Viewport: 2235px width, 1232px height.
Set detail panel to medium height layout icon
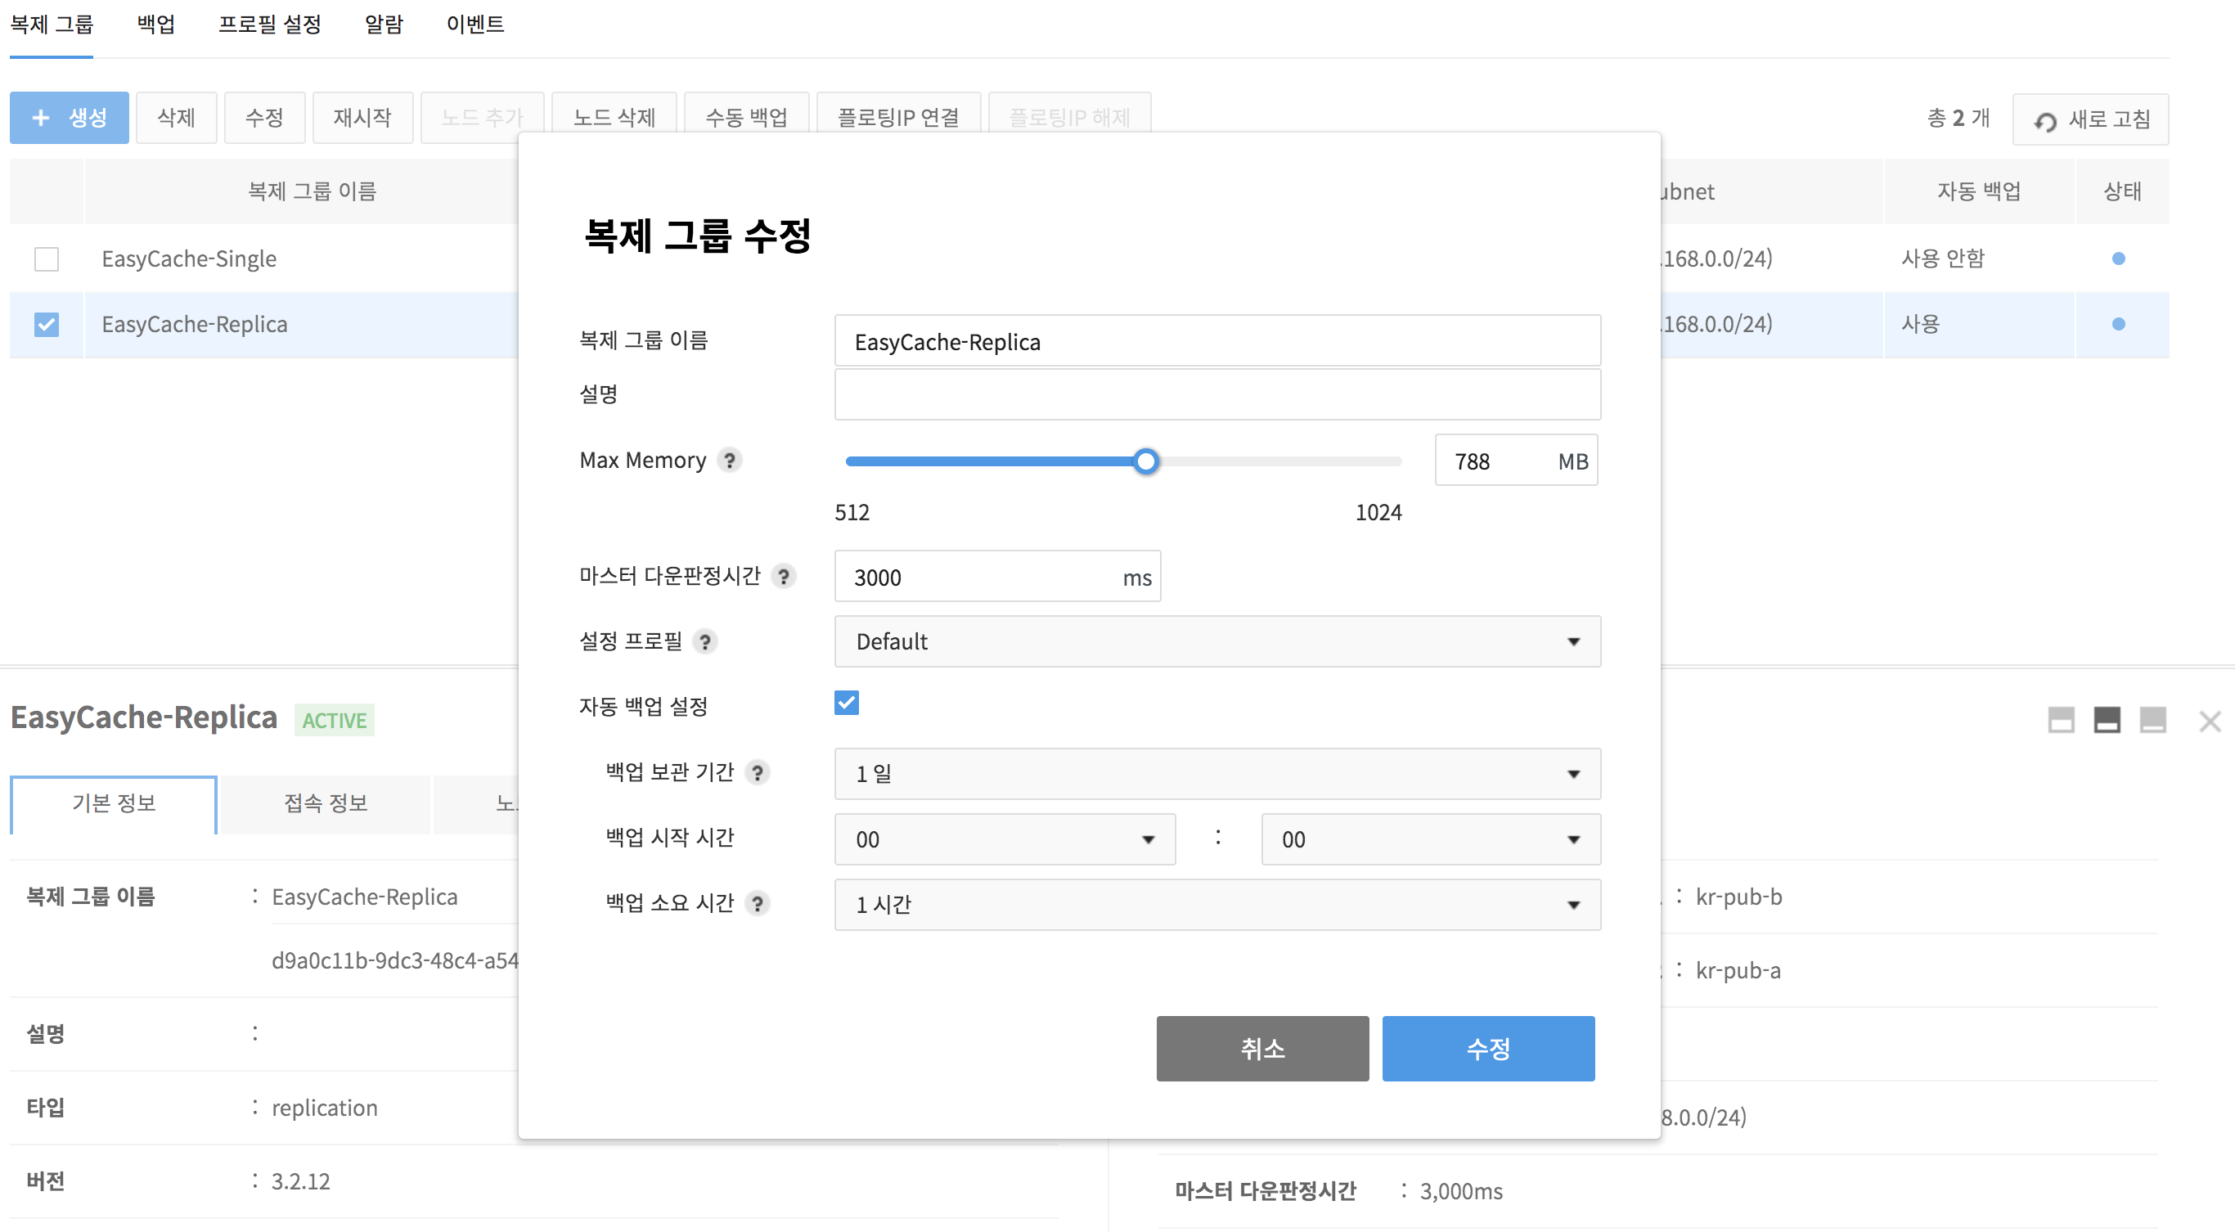click(2107, 719)
